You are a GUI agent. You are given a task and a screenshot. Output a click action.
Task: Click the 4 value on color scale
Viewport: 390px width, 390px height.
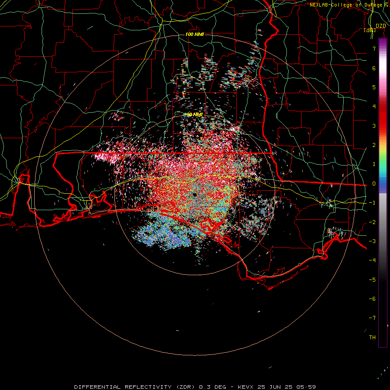pyautogui.click(x=374, y=107)
